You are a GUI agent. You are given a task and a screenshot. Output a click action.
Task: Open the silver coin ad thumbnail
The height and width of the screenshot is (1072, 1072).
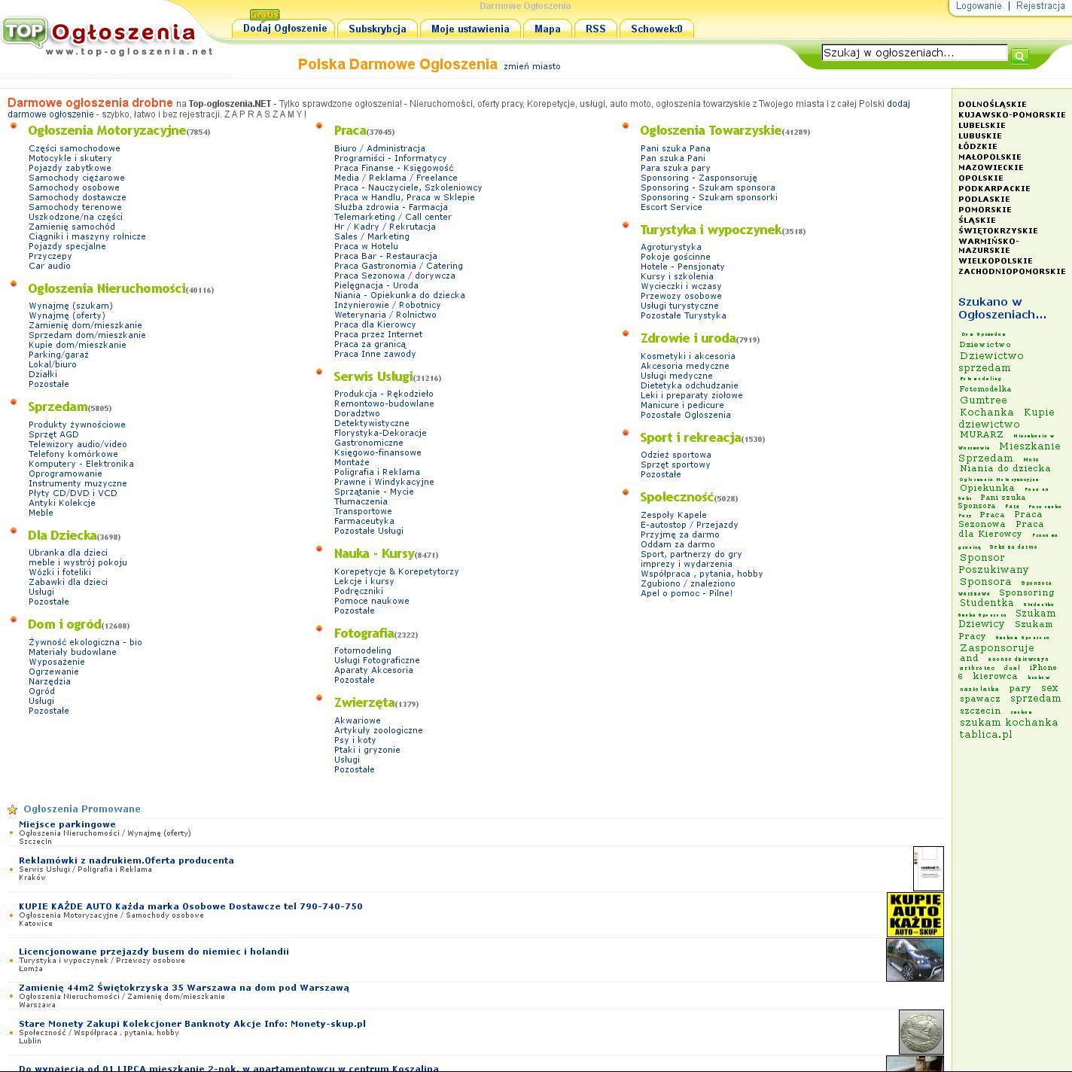[x=921, y=1032]
